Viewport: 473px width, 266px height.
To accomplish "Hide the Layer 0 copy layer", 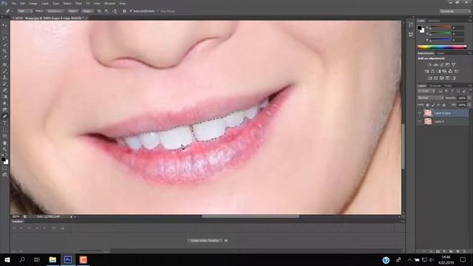I will click(420, 113).
